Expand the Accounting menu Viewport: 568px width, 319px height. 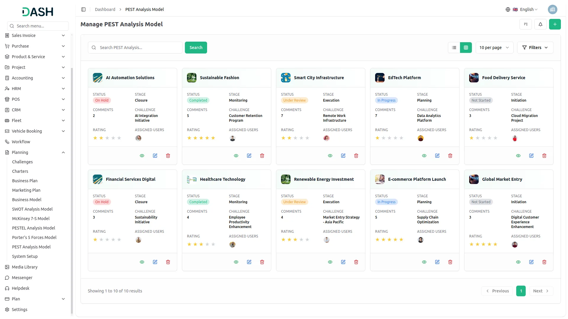coord(35,78)
